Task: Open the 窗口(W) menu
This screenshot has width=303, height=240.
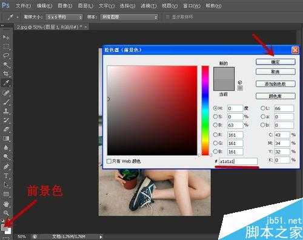Action: pyautogui.click(x=191, y=5)
